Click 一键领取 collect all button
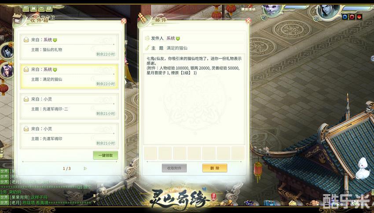The height and width of the screenshot is (213, 374). [106, 155]
